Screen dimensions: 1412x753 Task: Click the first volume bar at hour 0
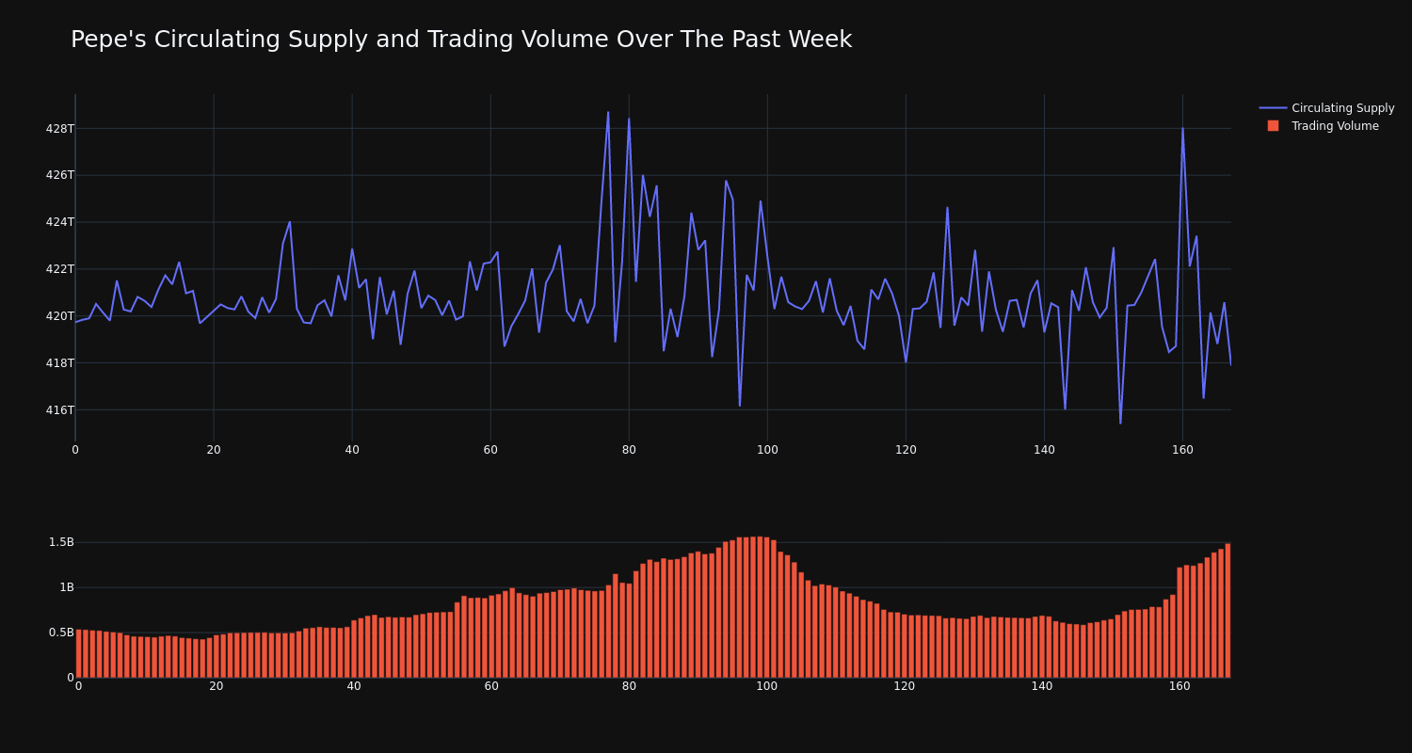tap(78, 654)
